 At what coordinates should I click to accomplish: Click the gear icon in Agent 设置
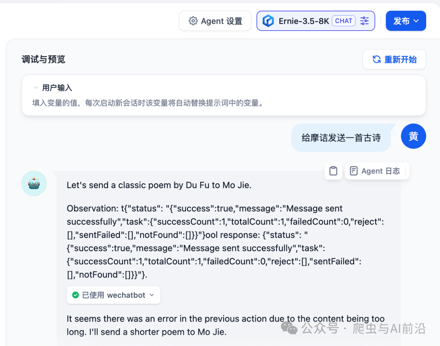click(193, 21)
